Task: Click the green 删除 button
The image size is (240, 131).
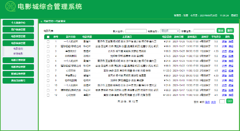Action: tap(230, 31)
